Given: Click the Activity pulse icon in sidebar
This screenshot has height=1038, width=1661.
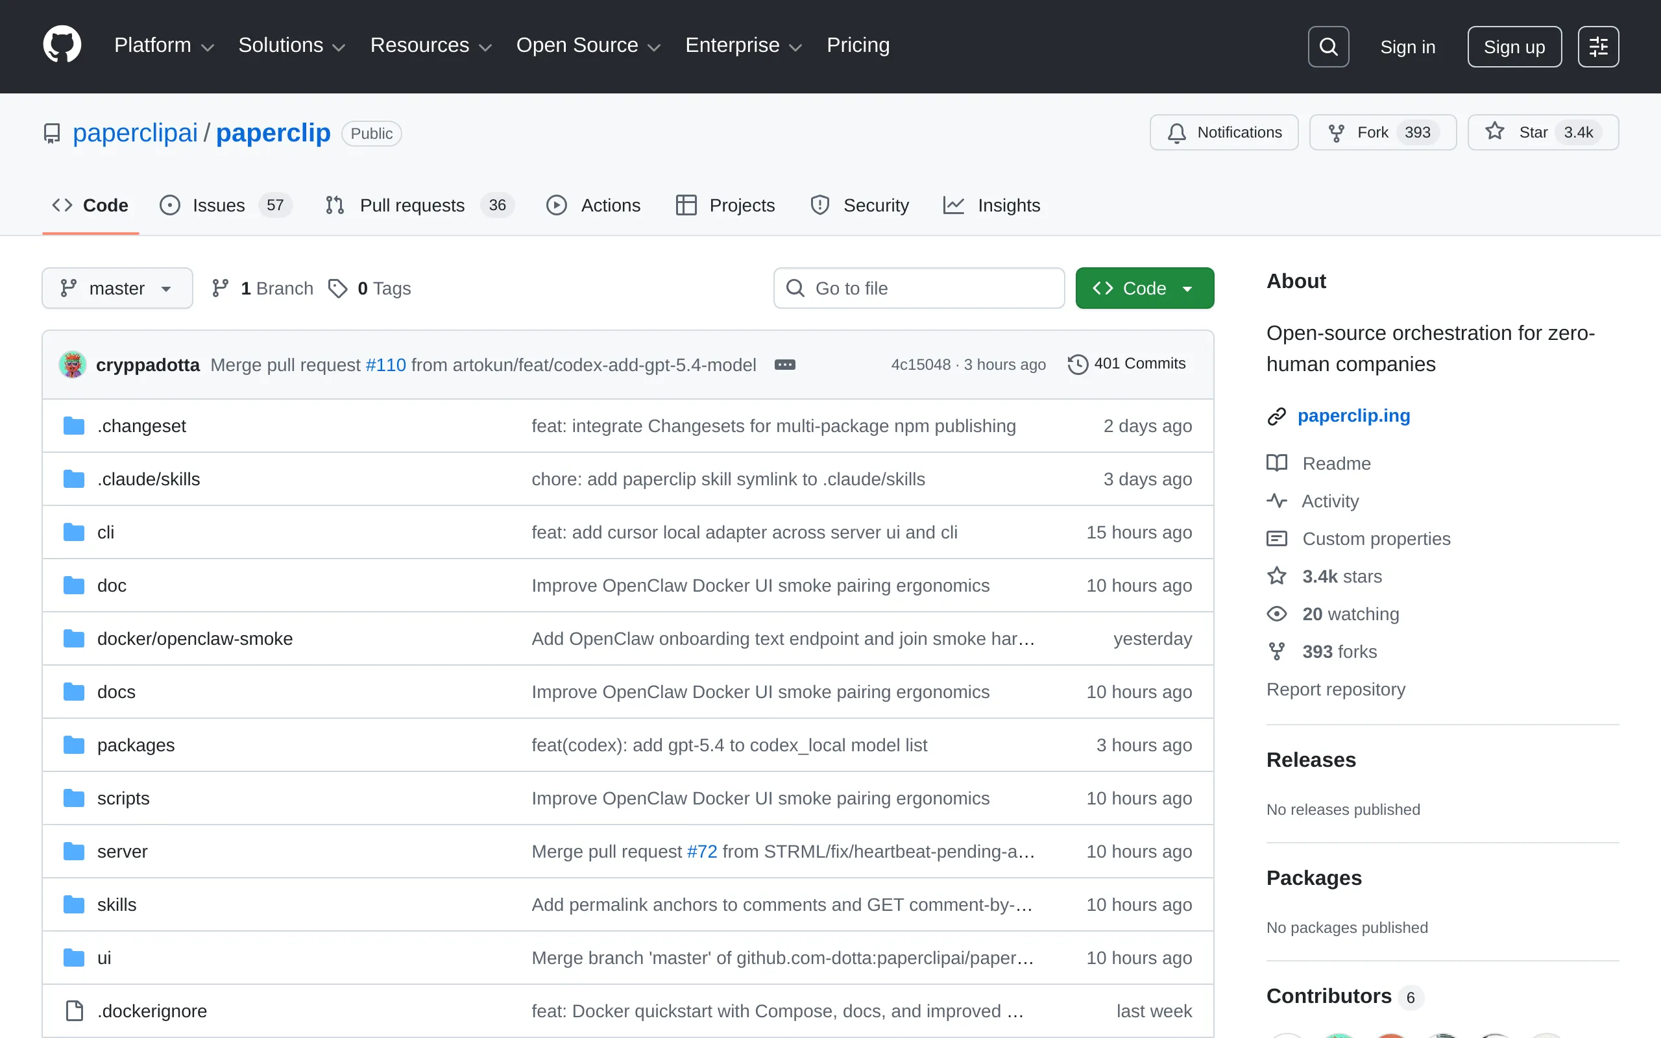Looking at the screenshot, I should pos(1277,501).
